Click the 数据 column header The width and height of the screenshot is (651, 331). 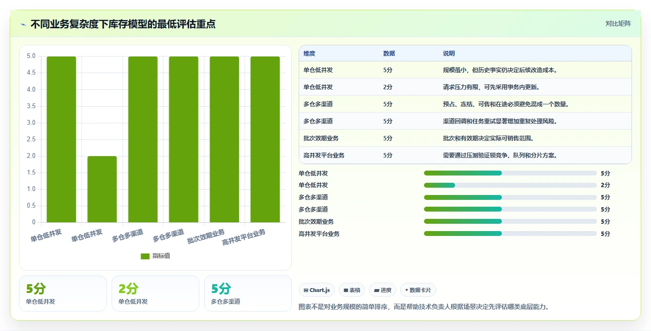point(389,54)
